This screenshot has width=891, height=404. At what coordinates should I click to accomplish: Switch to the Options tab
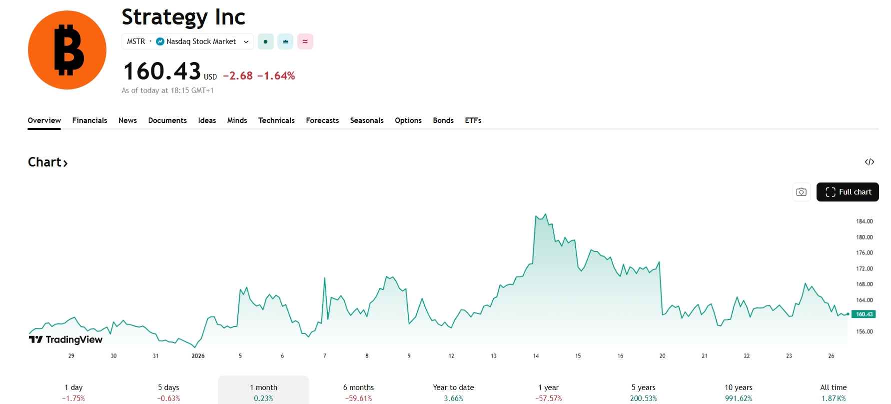[408, 120]
